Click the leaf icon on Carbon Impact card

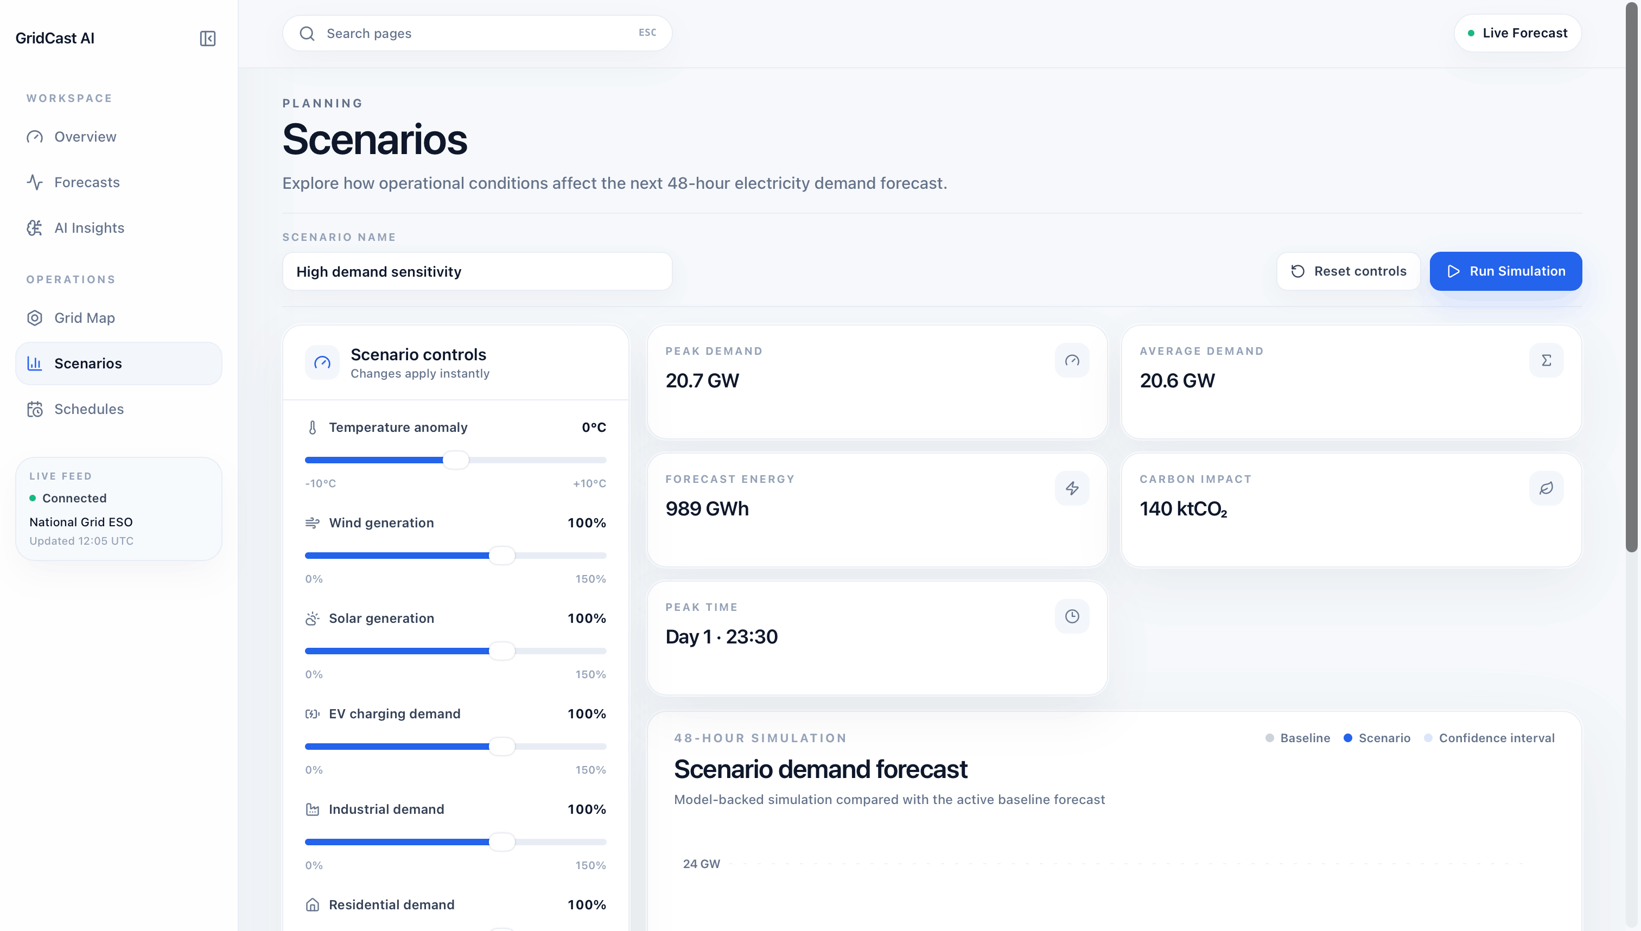1547,488
